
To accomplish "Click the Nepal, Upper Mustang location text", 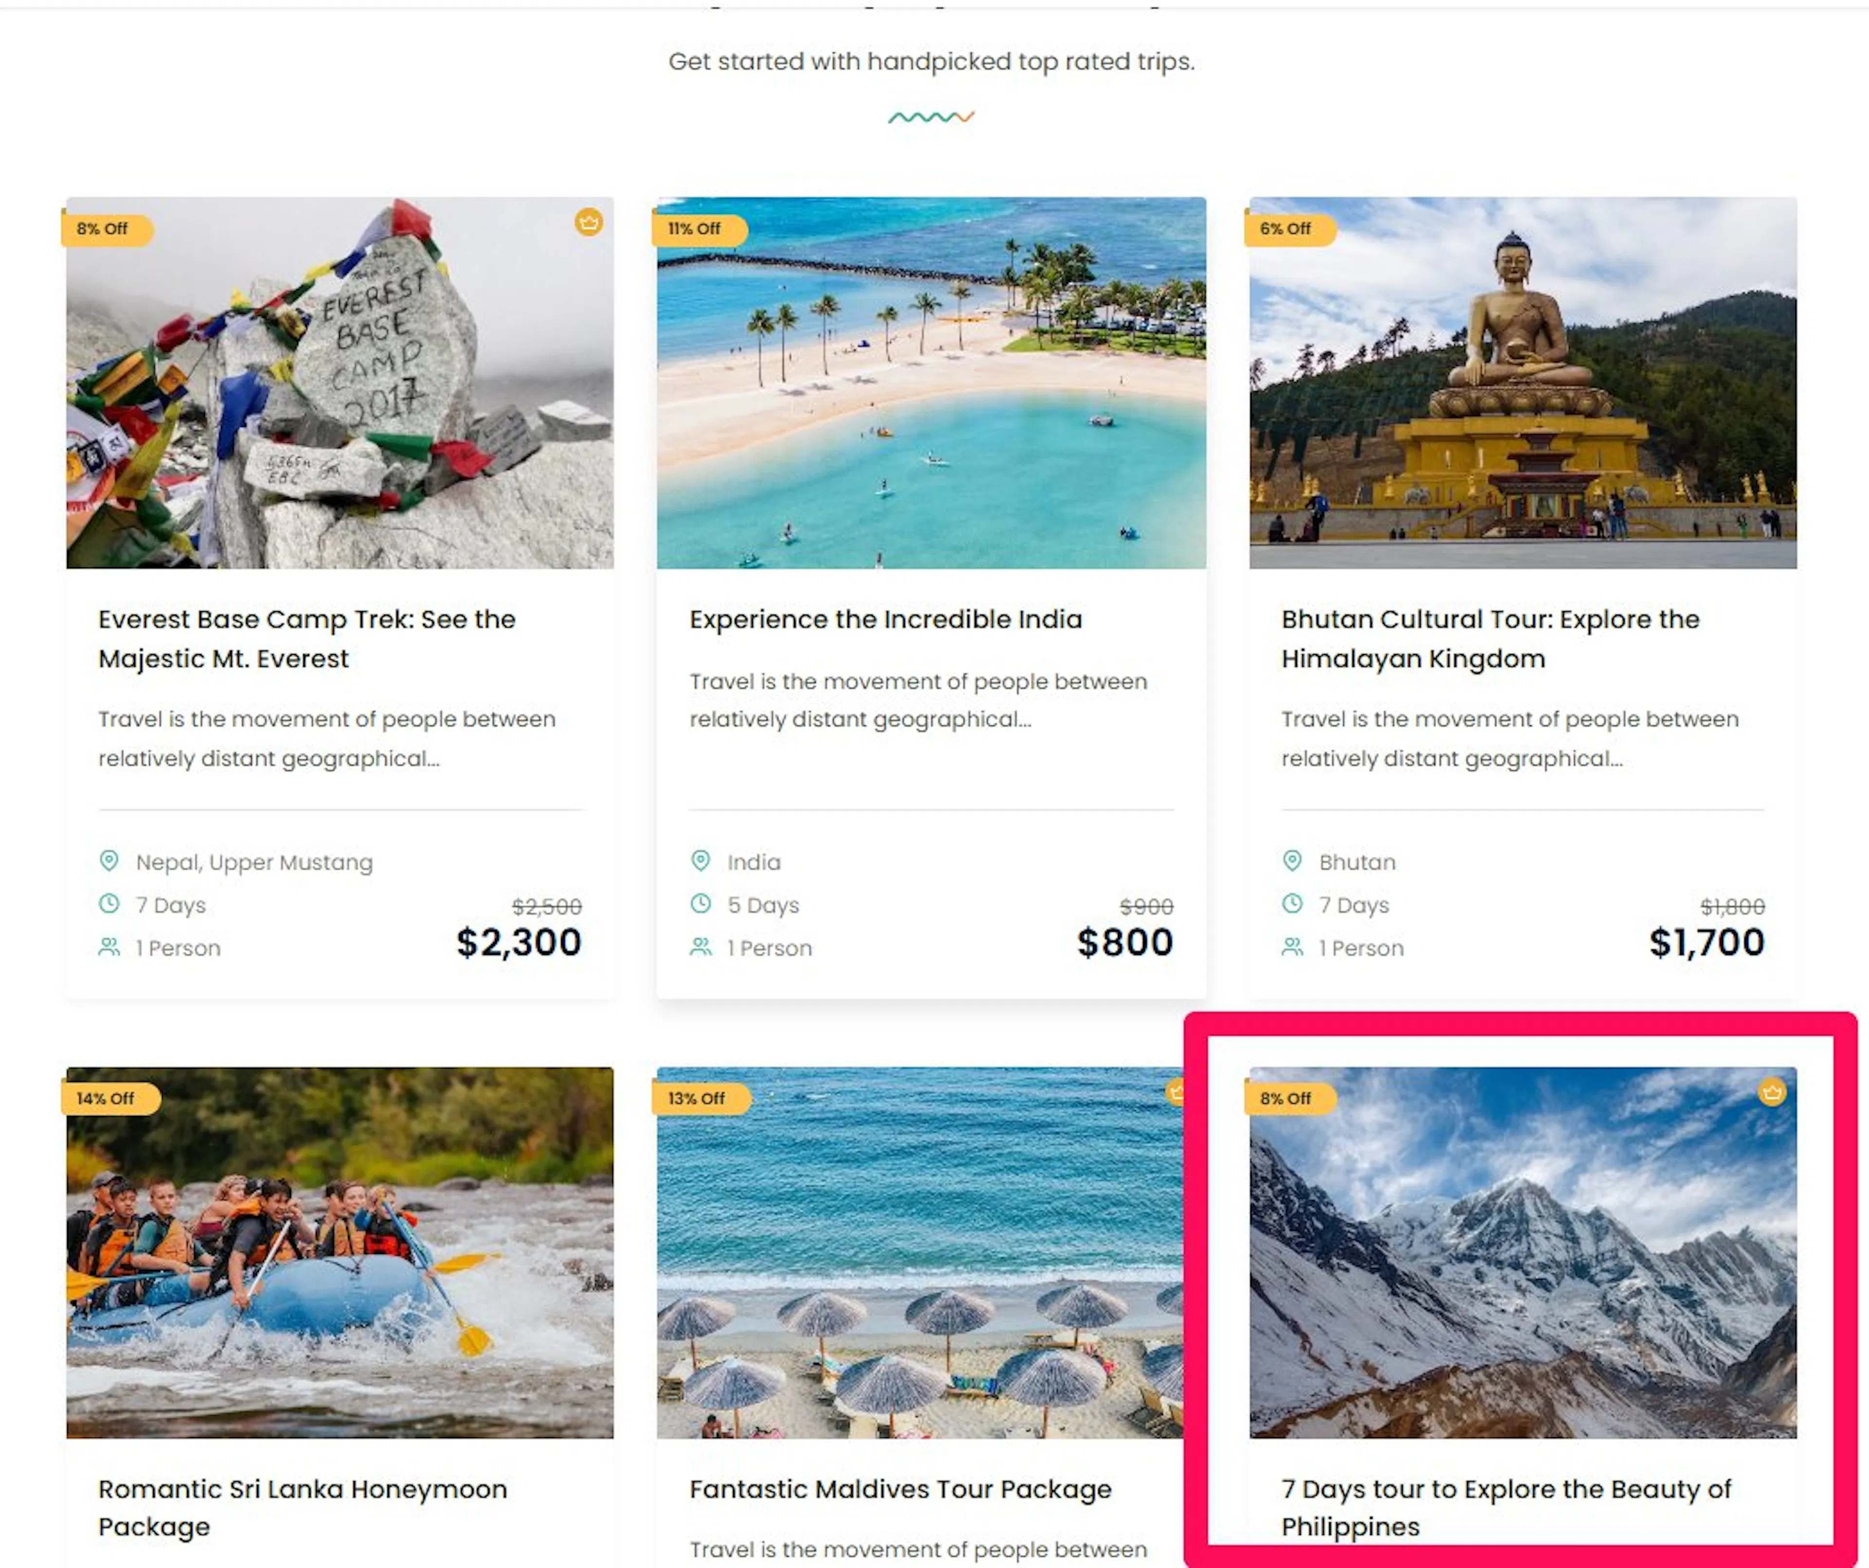I will coord(255,862).
